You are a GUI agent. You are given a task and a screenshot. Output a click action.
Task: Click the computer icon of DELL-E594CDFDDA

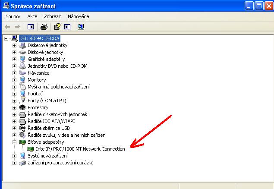(14, 38)
